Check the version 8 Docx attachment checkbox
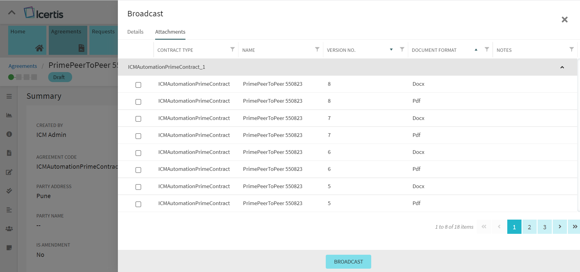 click(138, 85)
